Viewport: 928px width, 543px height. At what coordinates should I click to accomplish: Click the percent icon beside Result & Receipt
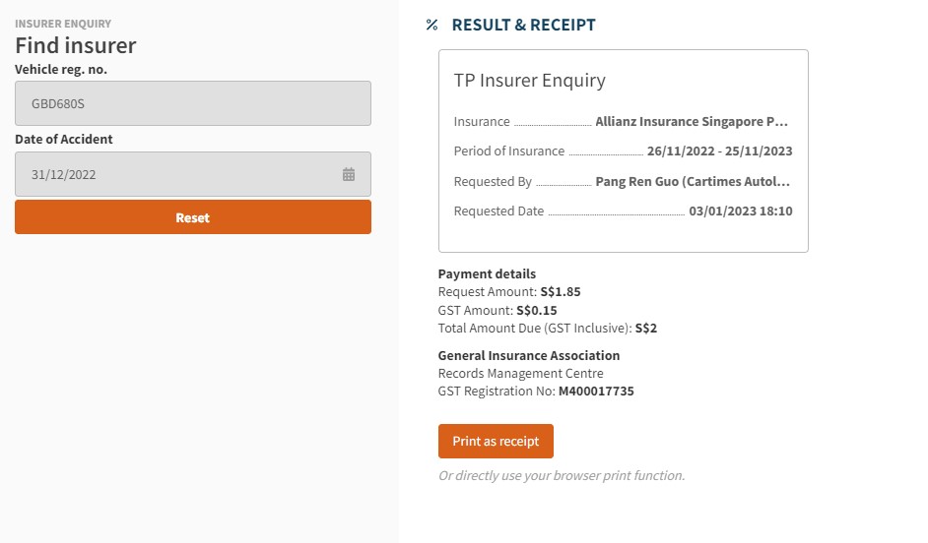click(431, 25)
